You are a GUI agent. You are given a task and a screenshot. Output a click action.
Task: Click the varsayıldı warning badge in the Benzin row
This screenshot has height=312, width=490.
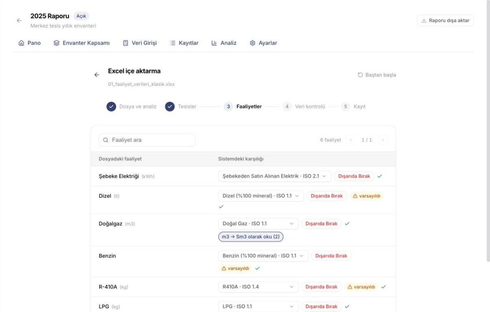(235, 268)
